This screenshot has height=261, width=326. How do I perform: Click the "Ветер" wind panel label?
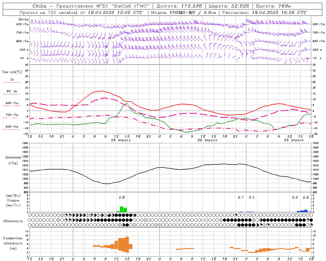click(24, 19)
